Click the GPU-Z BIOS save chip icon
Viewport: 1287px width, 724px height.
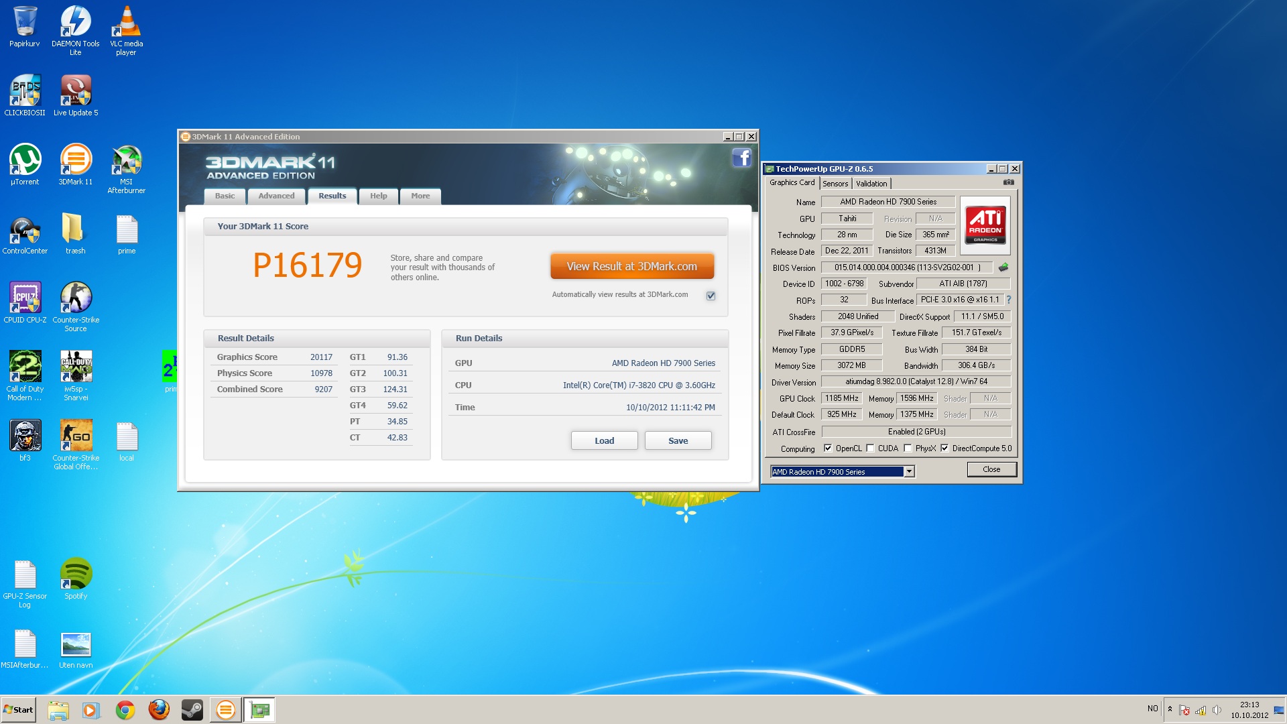(1003, 267)
